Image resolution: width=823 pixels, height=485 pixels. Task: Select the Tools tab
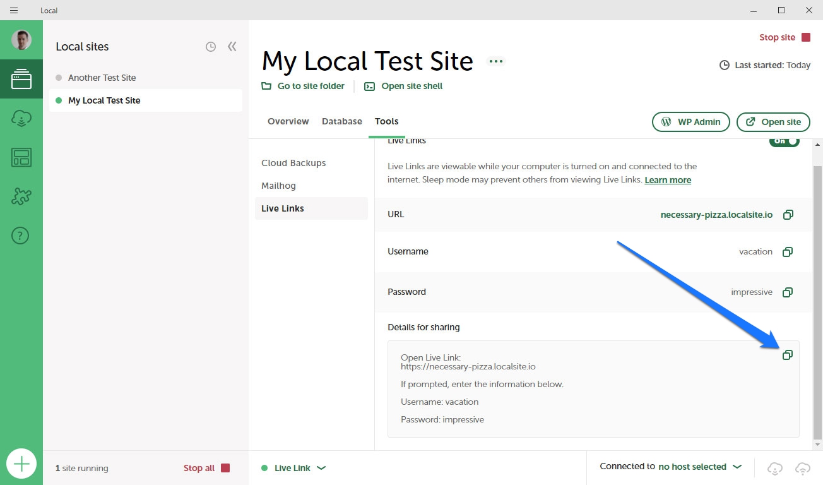click(387, 121)
